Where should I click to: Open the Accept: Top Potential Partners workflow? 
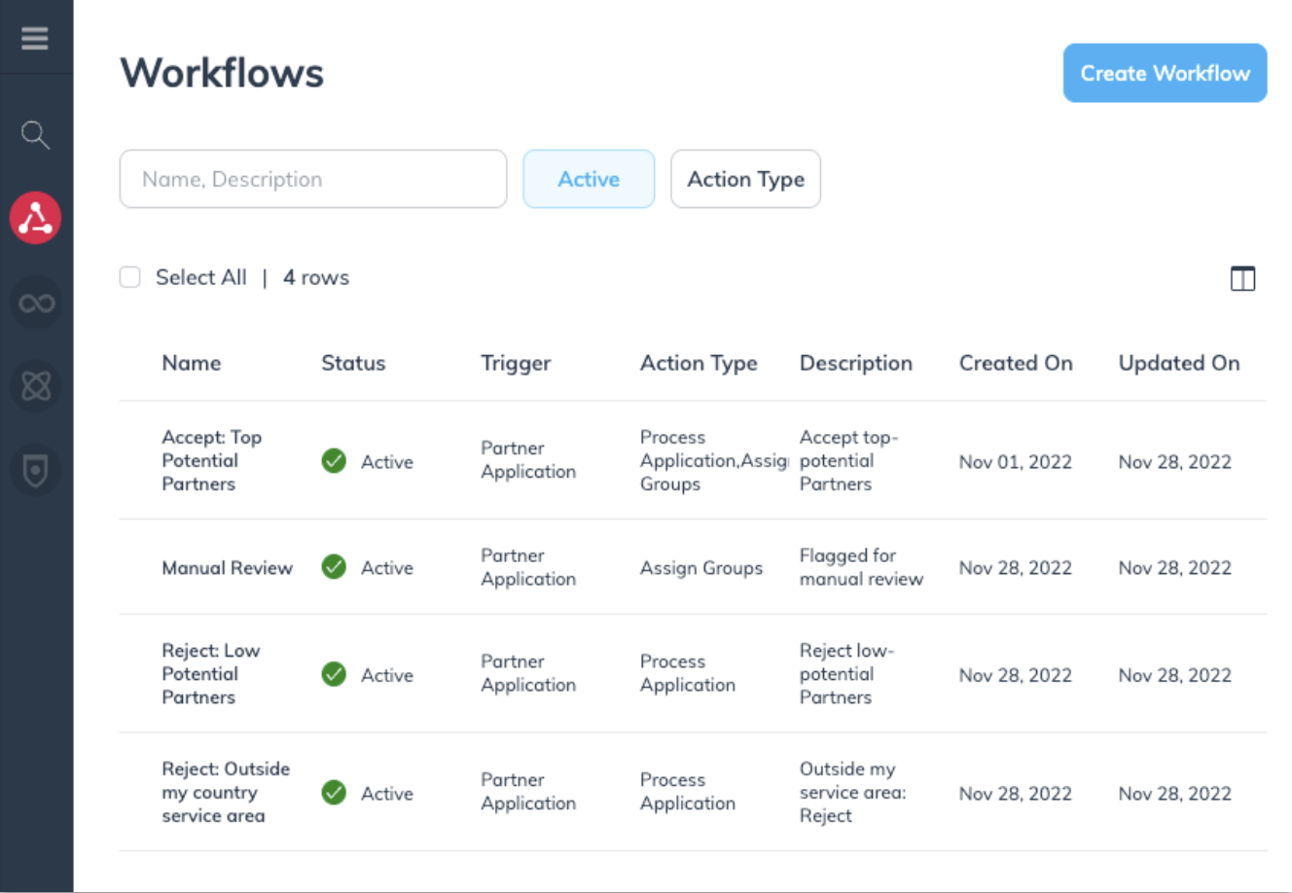pos(211,460)
